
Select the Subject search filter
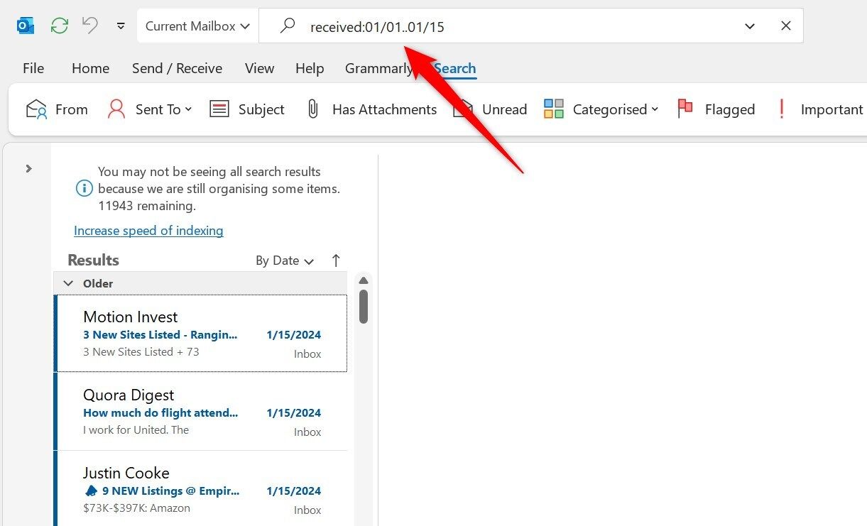coord(247,109)
